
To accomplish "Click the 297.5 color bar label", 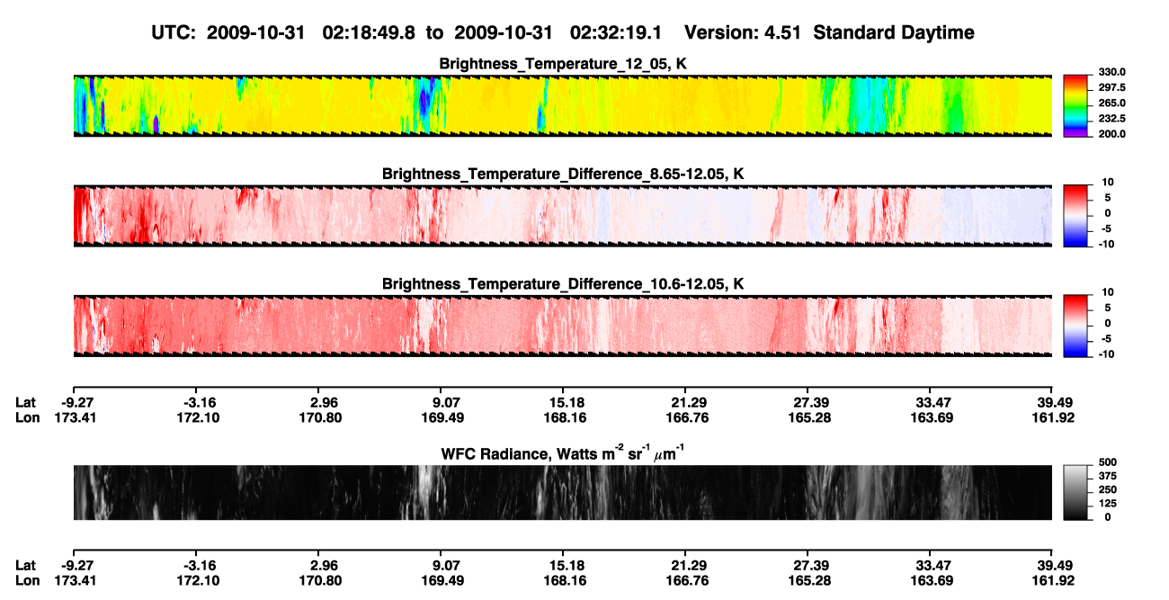I will (1111, 87).
